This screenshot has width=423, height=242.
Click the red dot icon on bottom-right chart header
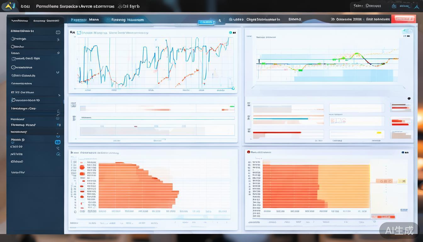coord(249,152)
